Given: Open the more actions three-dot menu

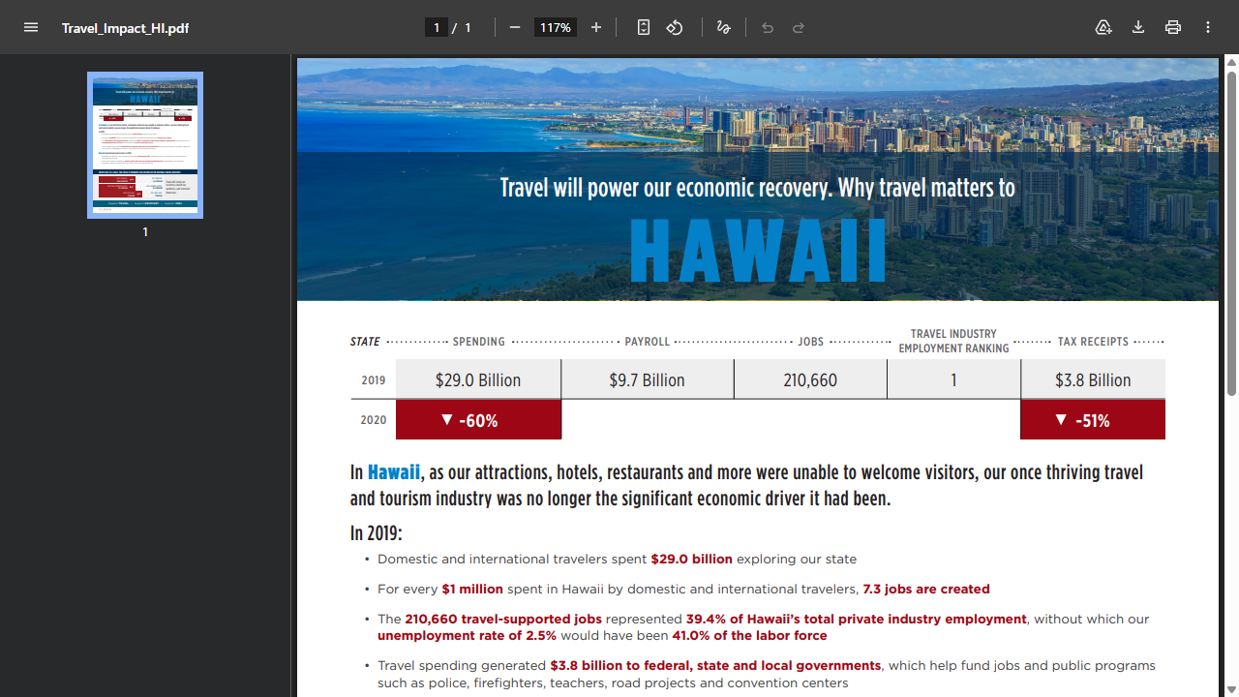Looking at the screenshot, I should [1208, 27].
